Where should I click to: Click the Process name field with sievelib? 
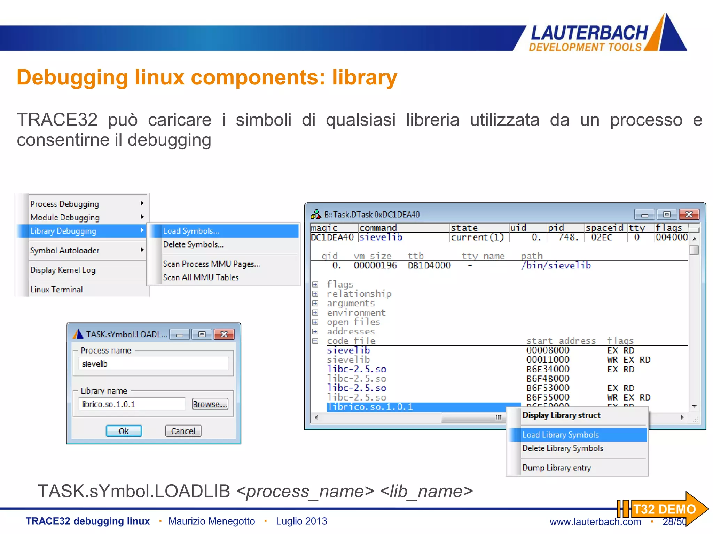[x=154, y=364]
